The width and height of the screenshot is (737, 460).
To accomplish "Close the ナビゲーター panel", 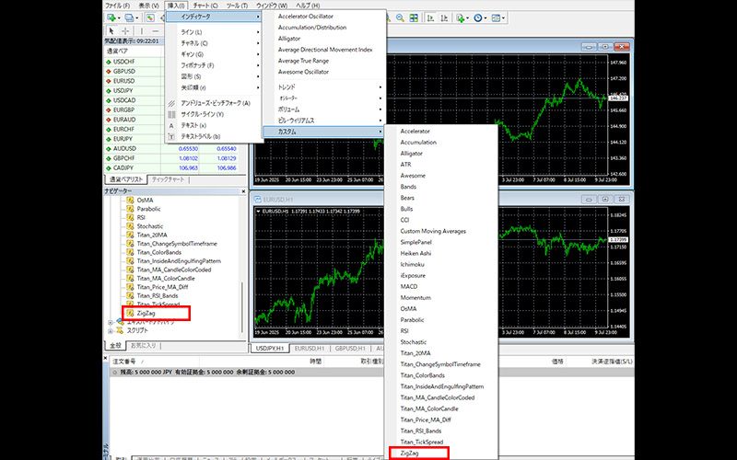I will 243,191.
